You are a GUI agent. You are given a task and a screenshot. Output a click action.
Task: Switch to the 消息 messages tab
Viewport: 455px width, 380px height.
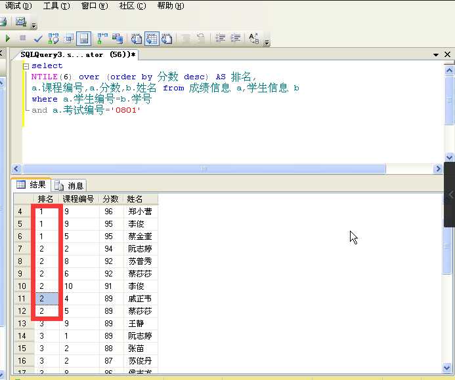[69, 185]
